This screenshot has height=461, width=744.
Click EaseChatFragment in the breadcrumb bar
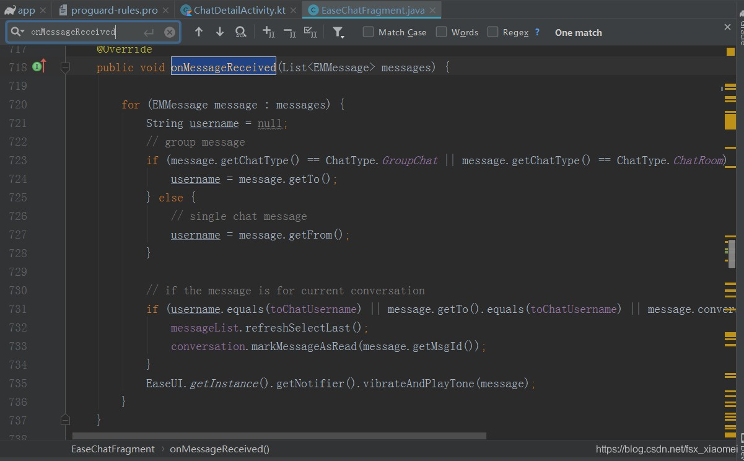[113, 449]
